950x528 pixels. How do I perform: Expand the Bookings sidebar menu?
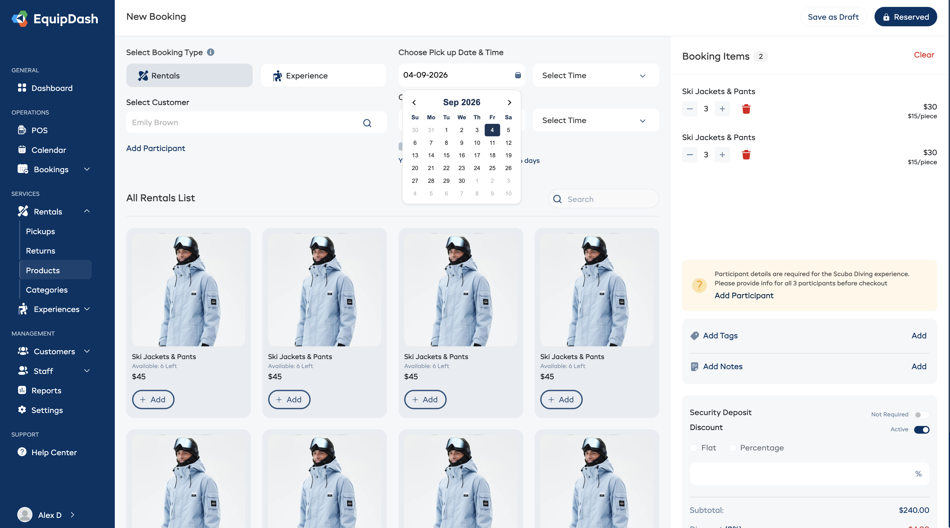click(x=87, y=169)
